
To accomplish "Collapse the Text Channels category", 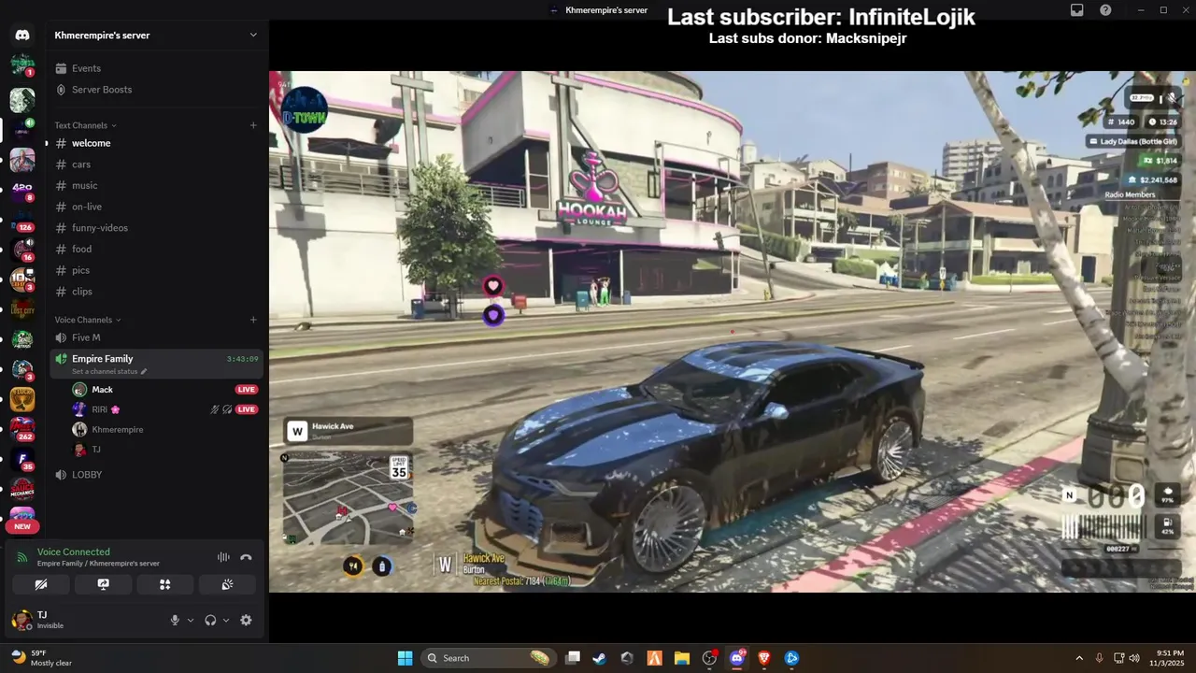I will click(85, 125).
